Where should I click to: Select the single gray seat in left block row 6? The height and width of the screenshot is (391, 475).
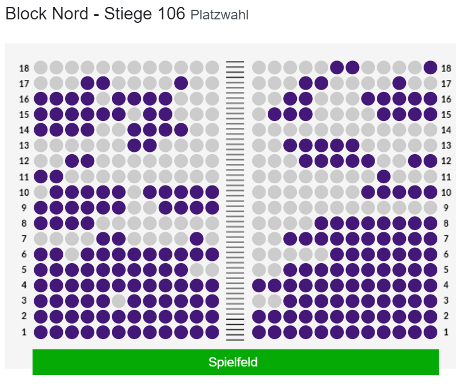tap(72, 254)
